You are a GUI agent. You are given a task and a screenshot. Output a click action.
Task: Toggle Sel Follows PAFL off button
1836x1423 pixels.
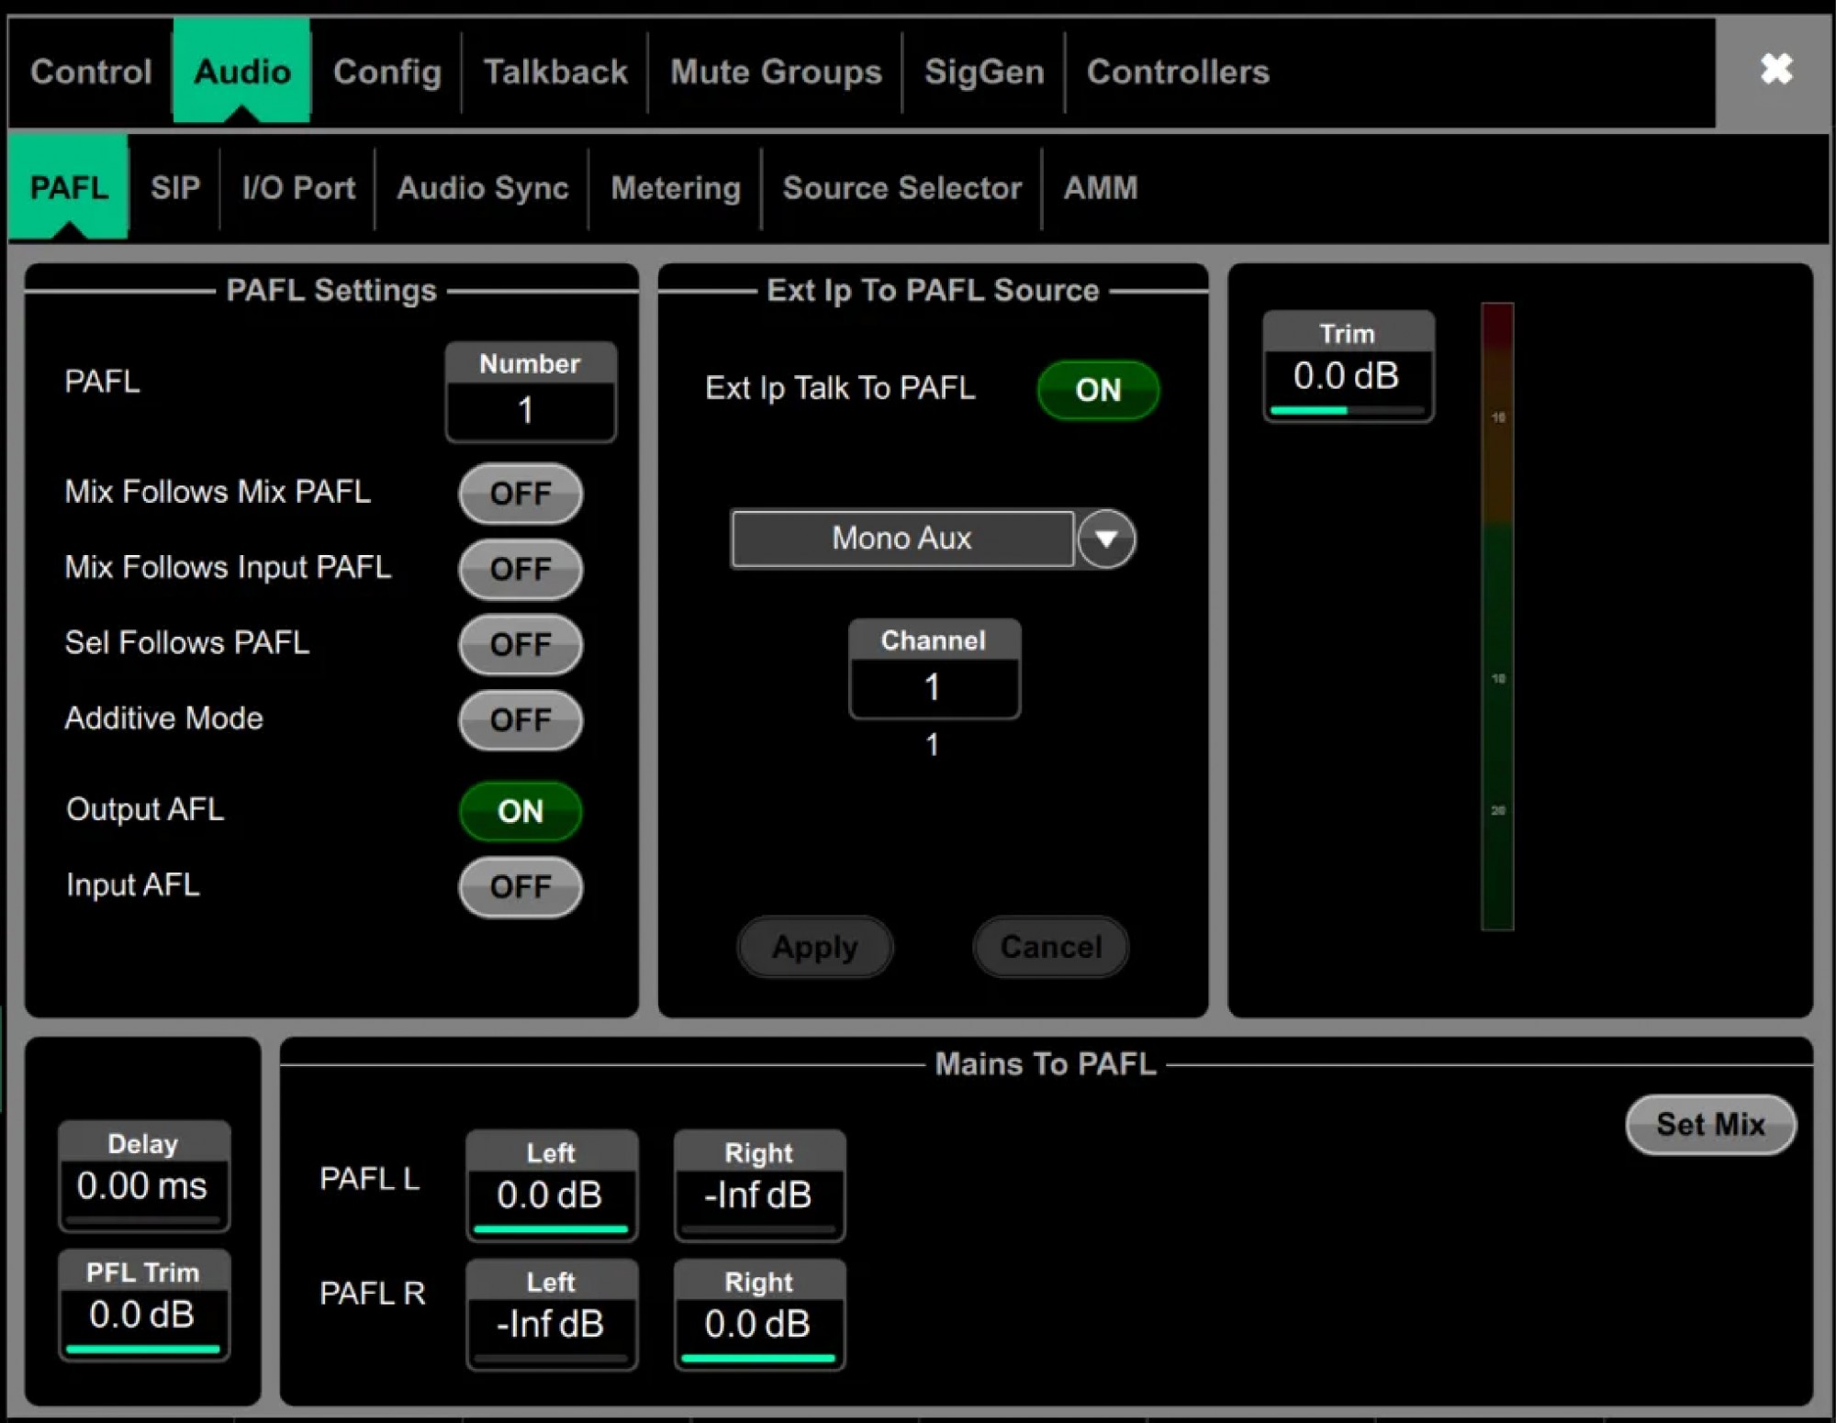tap(520, 644)
